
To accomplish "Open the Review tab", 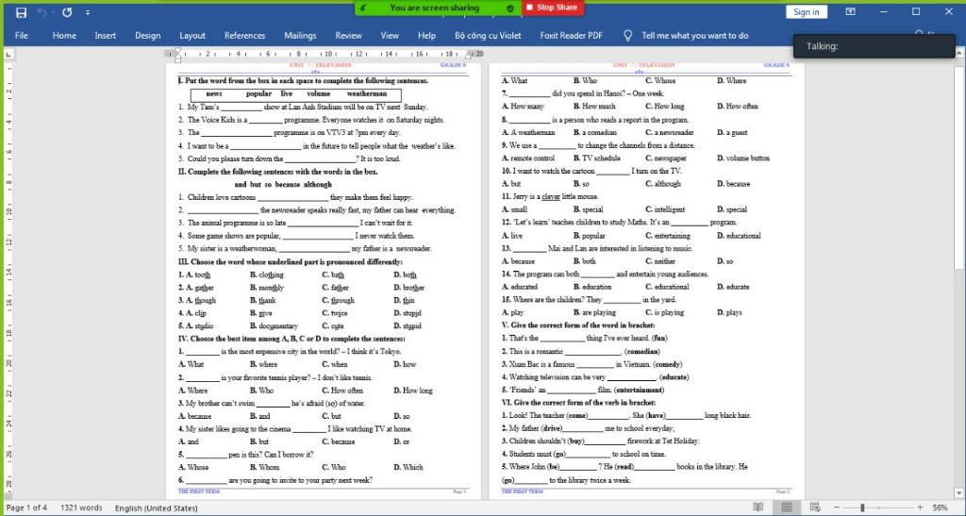I will [348, 36].
